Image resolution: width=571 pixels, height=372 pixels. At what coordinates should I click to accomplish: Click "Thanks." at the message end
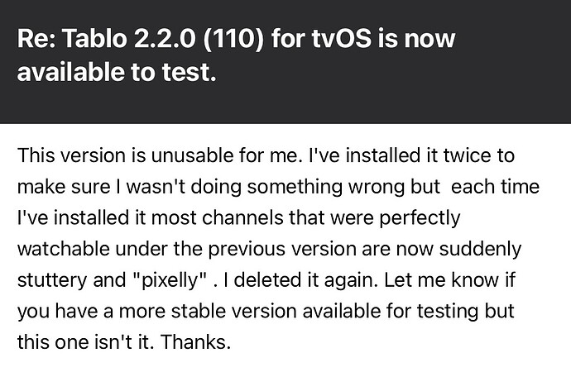pyautogui.click(x=195, y=343)
